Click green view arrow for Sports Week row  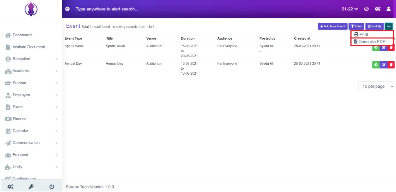click(376, 47)
